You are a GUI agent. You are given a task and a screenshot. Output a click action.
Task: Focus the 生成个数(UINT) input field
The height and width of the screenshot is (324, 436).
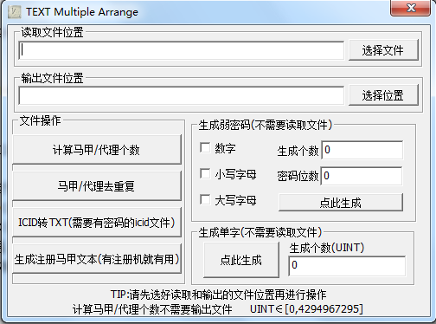tap(347, 265)
